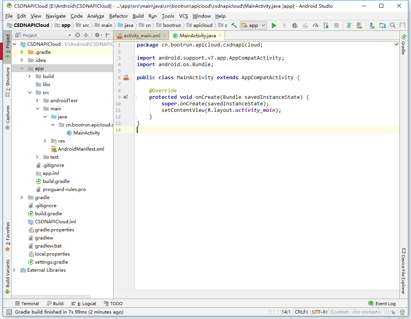The image size is (411, 319).
Task: Toggle Structure side panel
Action: (7, 82)
